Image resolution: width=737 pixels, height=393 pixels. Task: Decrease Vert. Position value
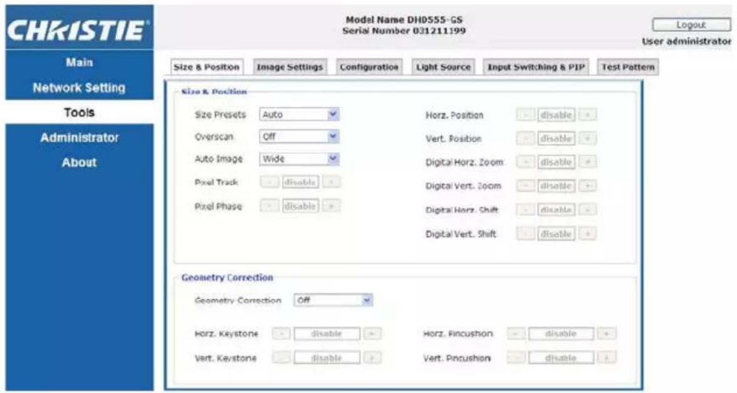point(525,138)
